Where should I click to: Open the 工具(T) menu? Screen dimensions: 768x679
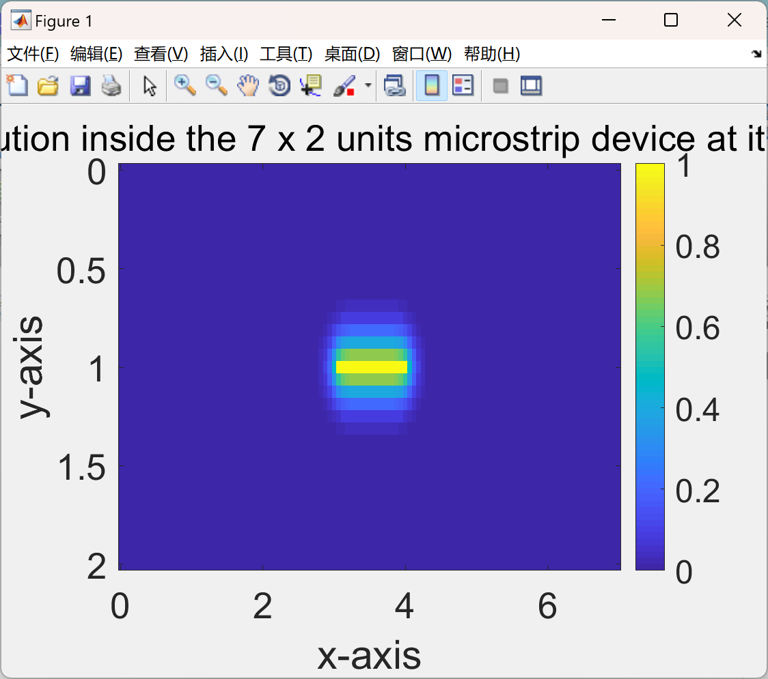[x=286, y=54]
